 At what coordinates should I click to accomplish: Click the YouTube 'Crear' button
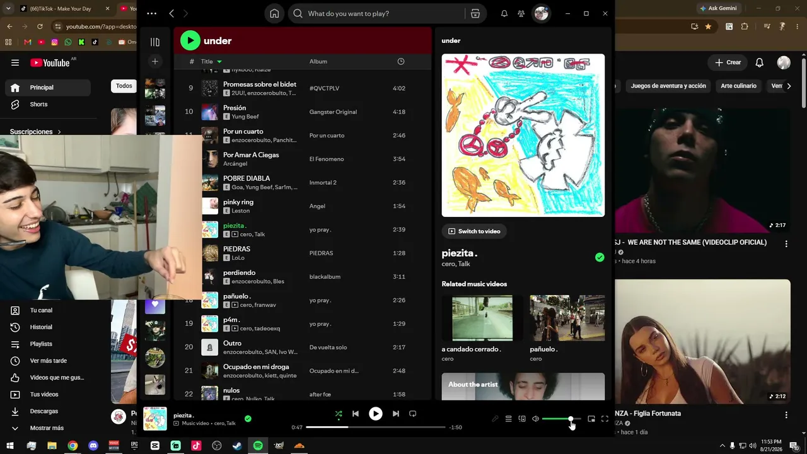click(728, 62)
